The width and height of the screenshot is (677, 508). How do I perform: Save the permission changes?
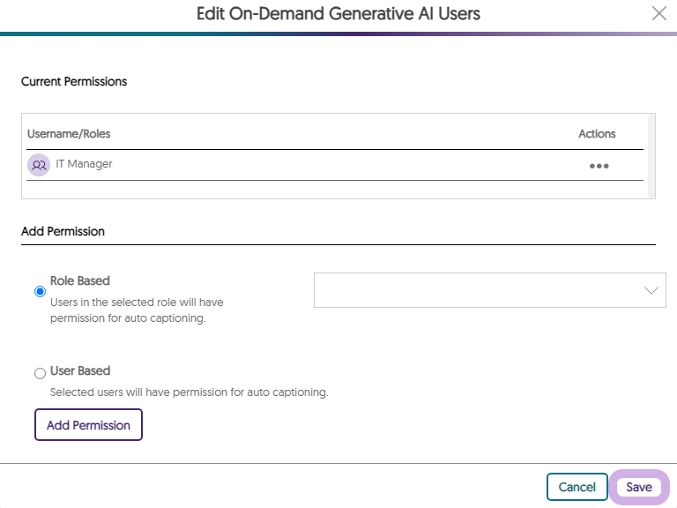[639, 487]
